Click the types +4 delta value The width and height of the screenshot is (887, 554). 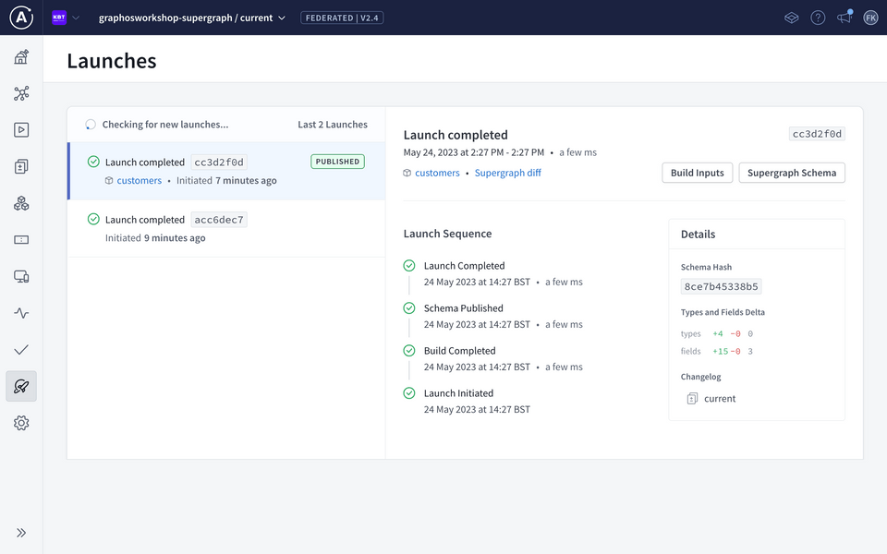pyautogui.click(x=717, y=333)
